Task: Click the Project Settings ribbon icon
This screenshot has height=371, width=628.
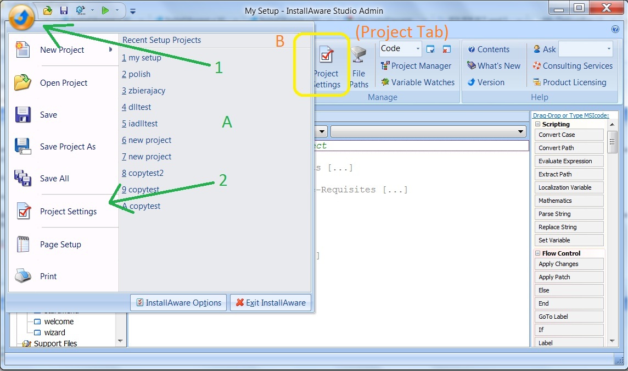Action: pyautogui.click(x=327, y=55)
